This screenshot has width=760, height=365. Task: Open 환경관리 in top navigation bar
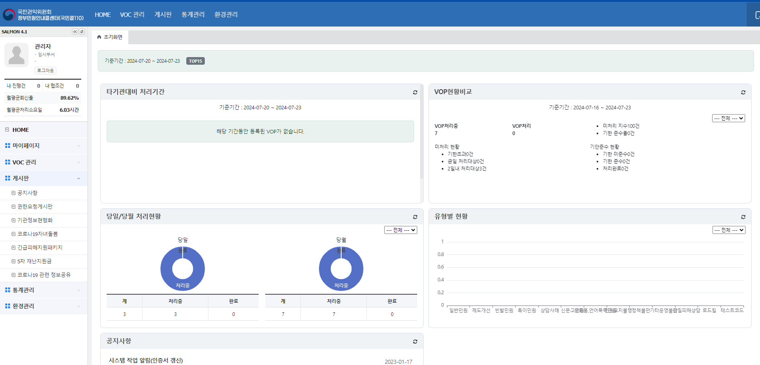point(226,14)
